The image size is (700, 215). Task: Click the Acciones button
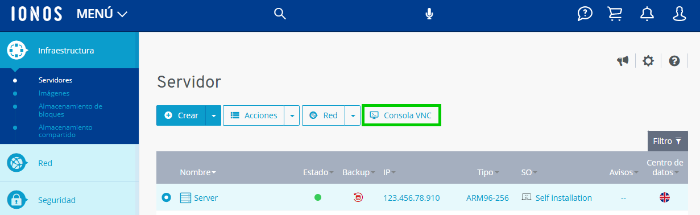(x=253, y=115)
